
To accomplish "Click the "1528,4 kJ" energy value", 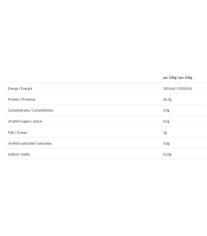I will click(185, 88).
